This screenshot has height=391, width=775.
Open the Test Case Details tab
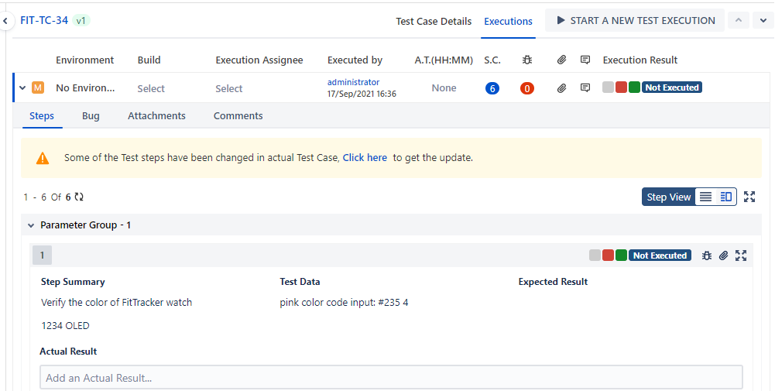tap(434, 21)
